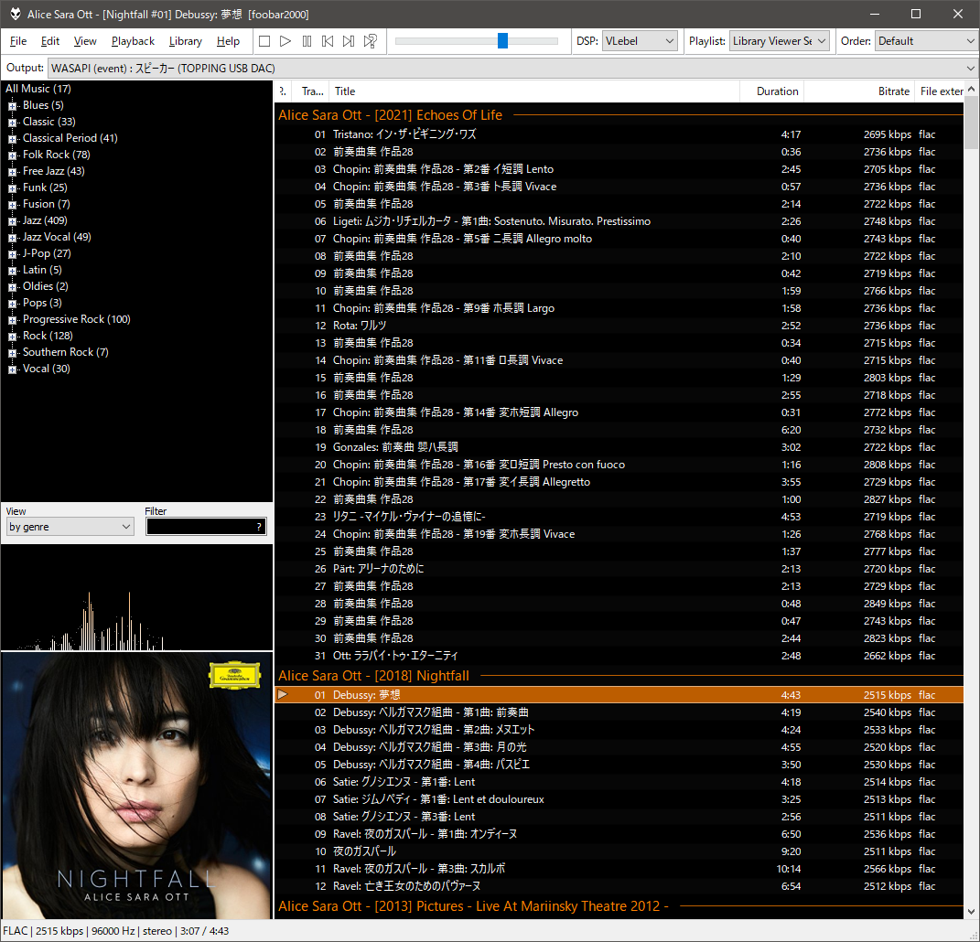Expand the Jazz Vocal genre node
This screenshot has width=980, height=942.
click(x=12, y=238)
